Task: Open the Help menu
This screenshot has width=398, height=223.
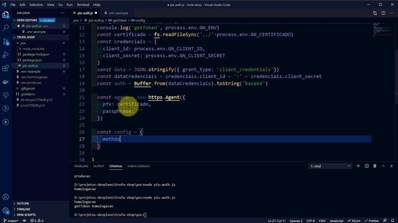Action: click(97, 4)
